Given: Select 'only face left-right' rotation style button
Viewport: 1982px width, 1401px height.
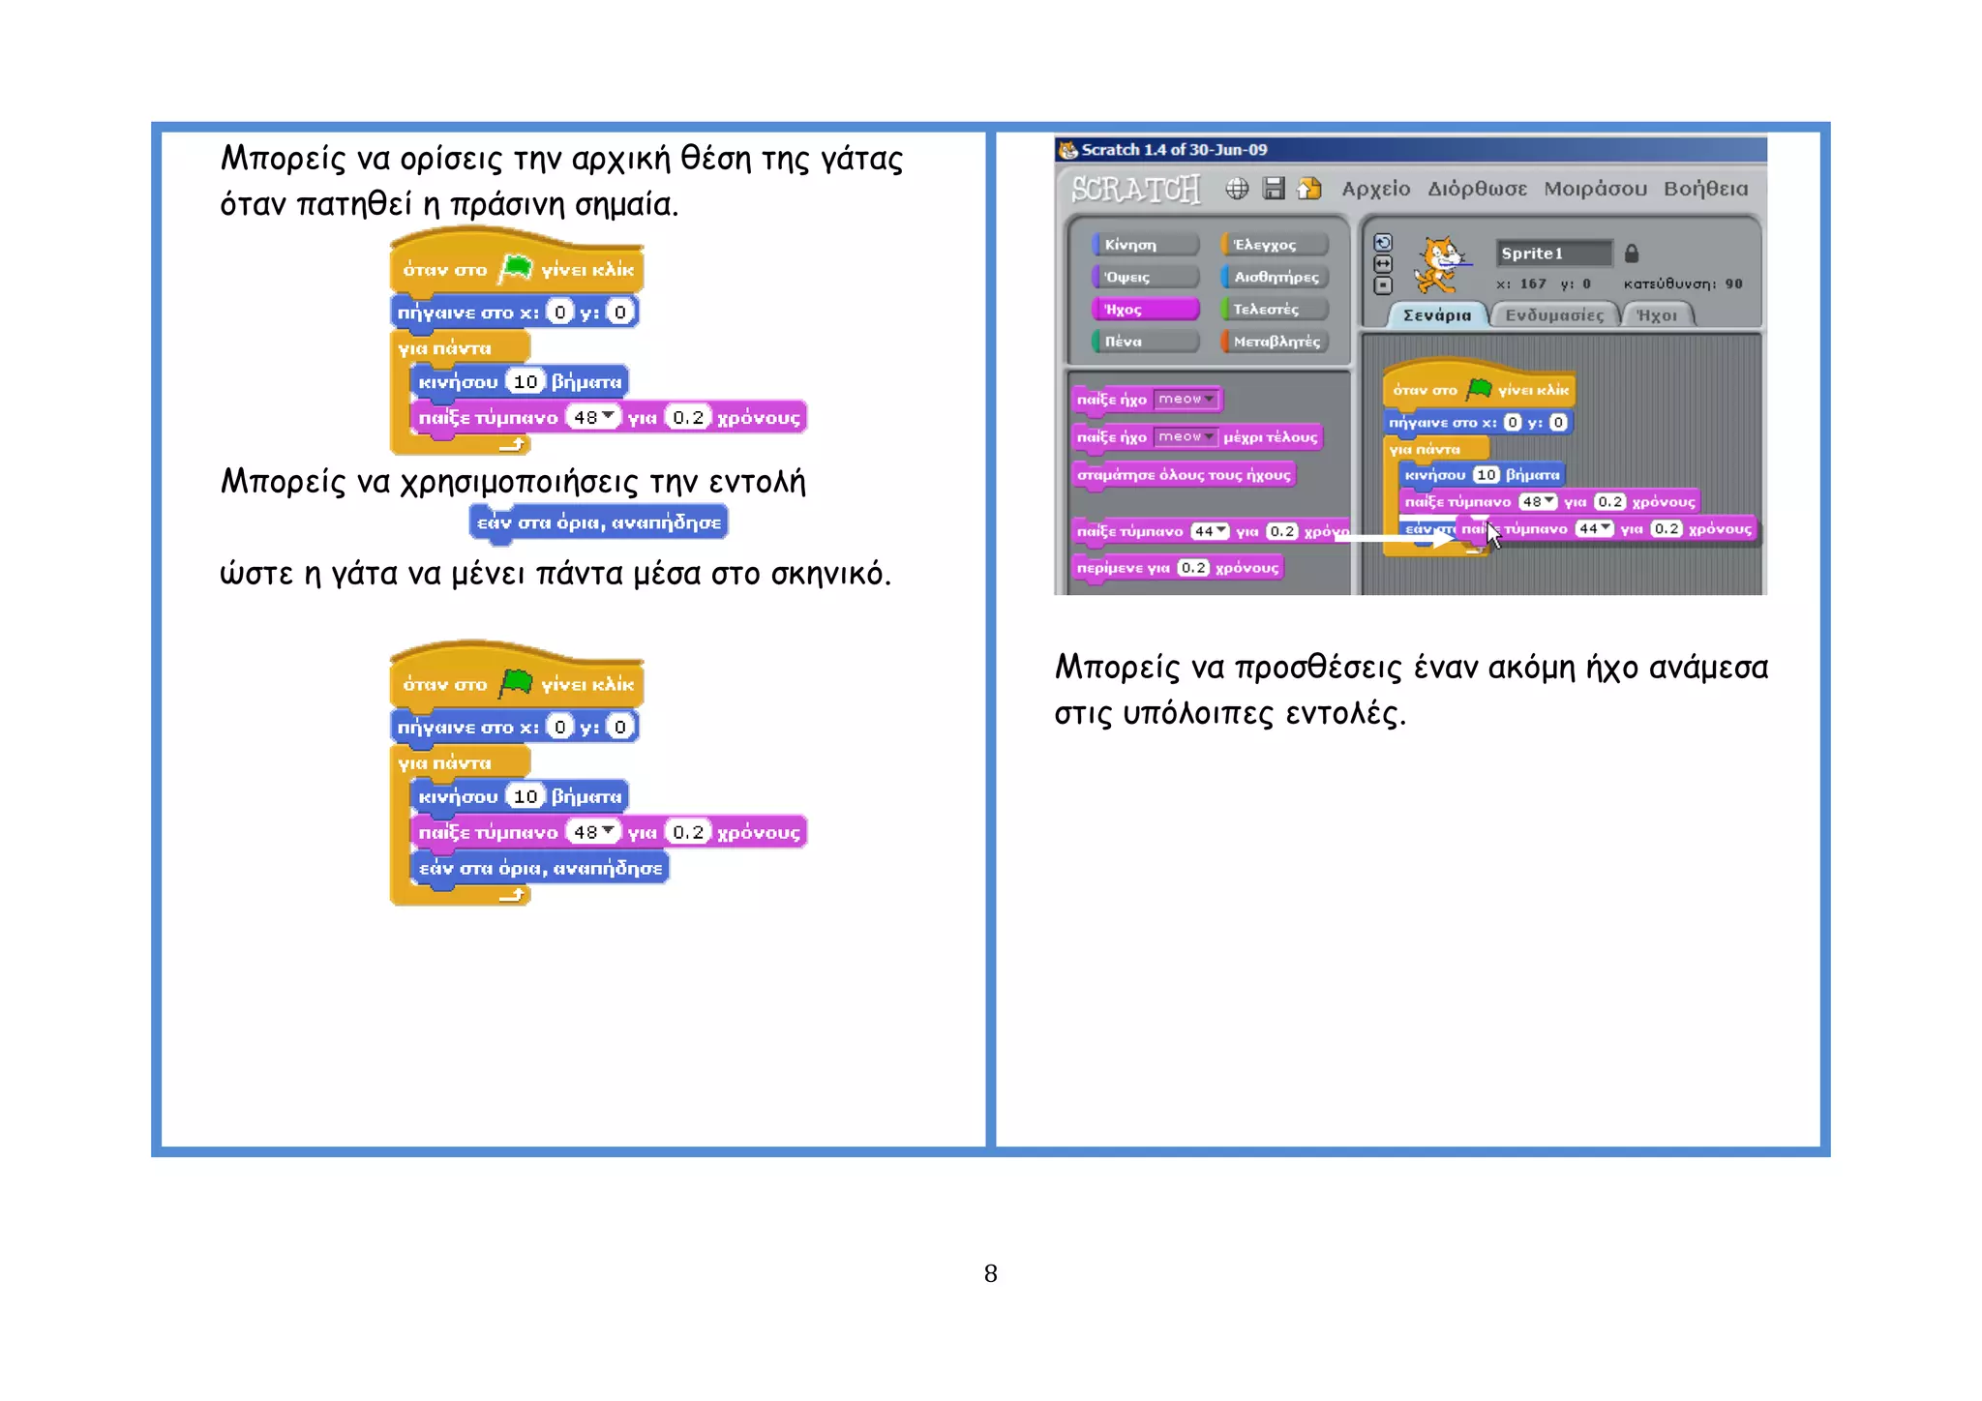Looking at the screenshot, I should pyautogui.click(x=1383, y=264).
